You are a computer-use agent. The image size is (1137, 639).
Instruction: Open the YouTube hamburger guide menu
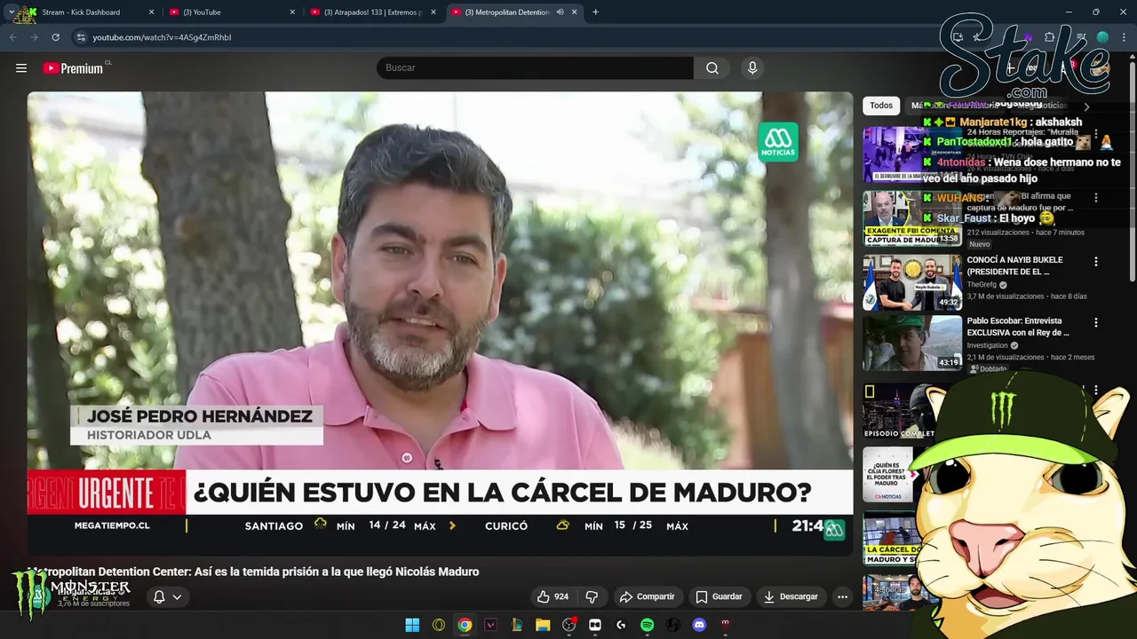21,67
